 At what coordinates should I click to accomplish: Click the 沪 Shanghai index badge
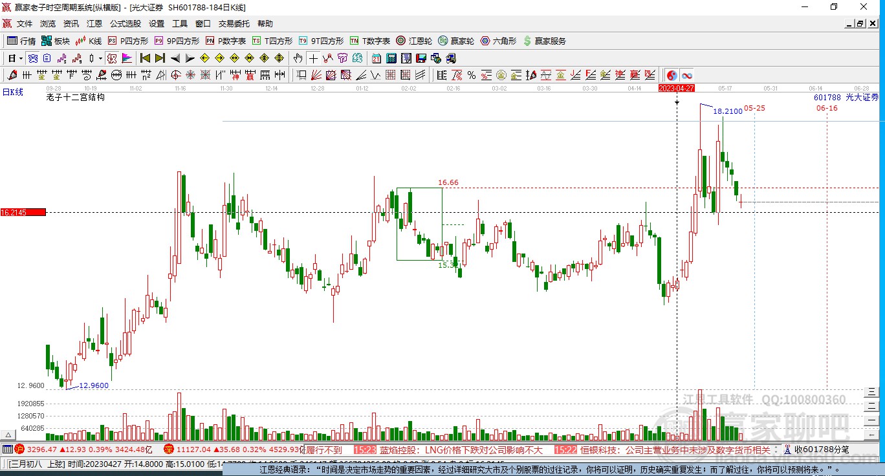pos(19,449)
